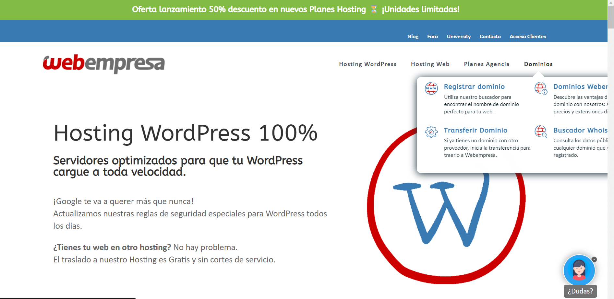The width and height of the screenshot is (614, 299).
Task: Select the Dominios menu item
Action: click(x=538, y=64)
